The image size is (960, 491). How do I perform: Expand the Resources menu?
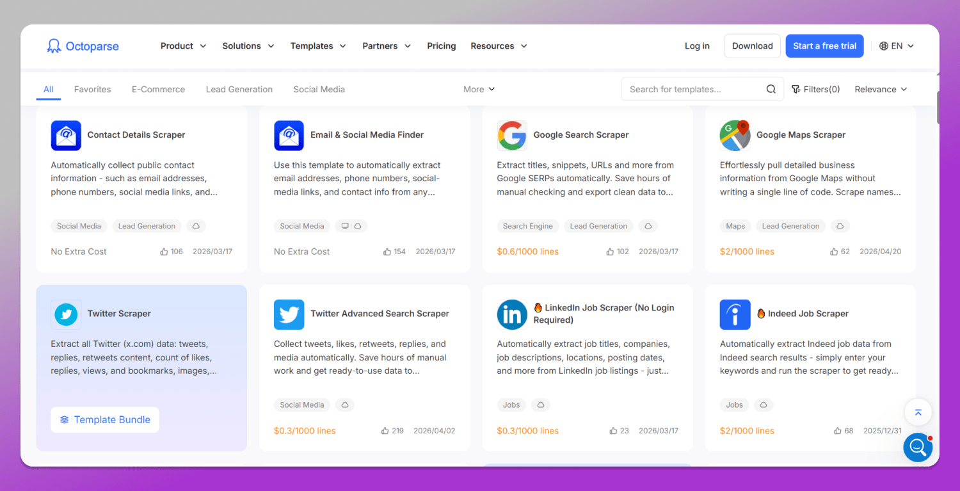point(499,46)
